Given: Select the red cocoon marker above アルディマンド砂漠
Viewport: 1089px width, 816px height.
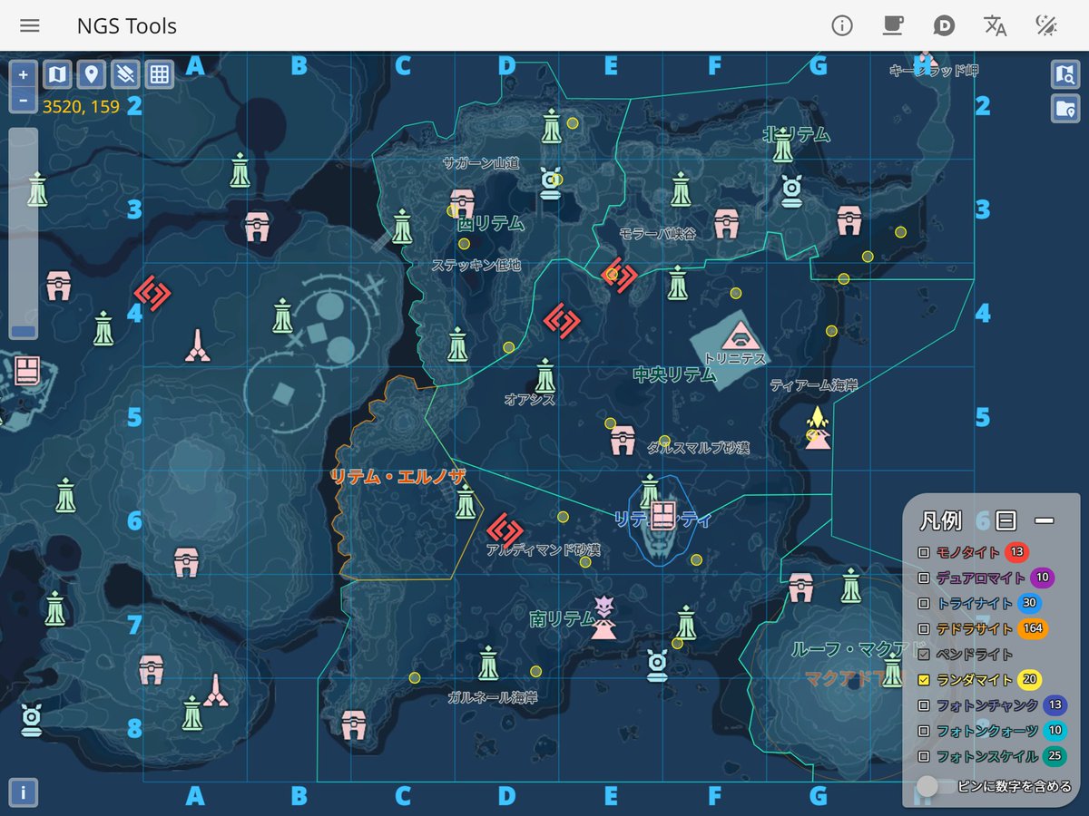Looking at the screenshot, I should 504,530.
